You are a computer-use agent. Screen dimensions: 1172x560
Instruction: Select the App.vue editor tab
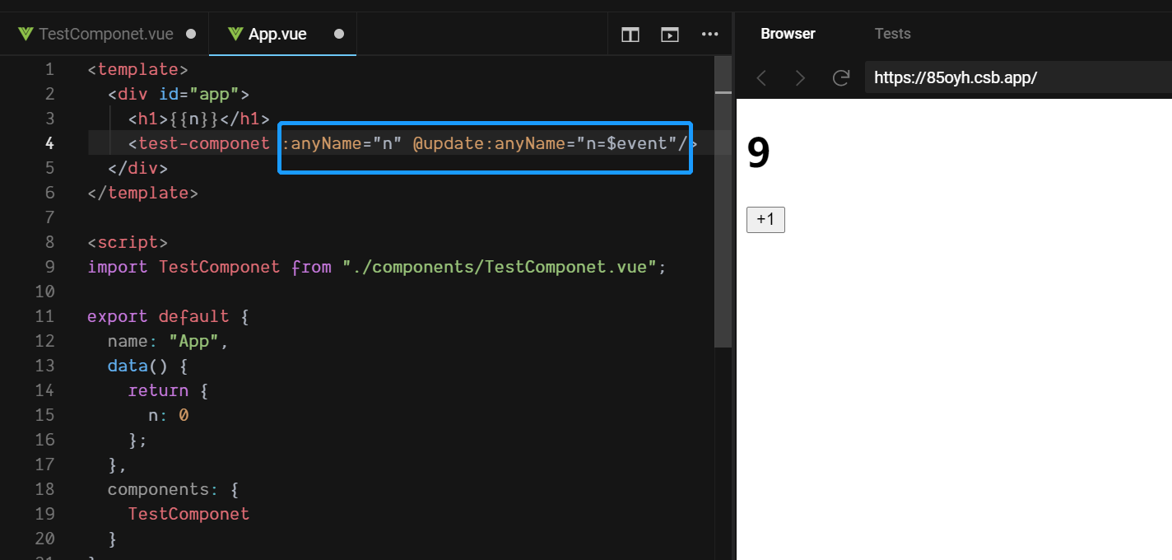277,35
